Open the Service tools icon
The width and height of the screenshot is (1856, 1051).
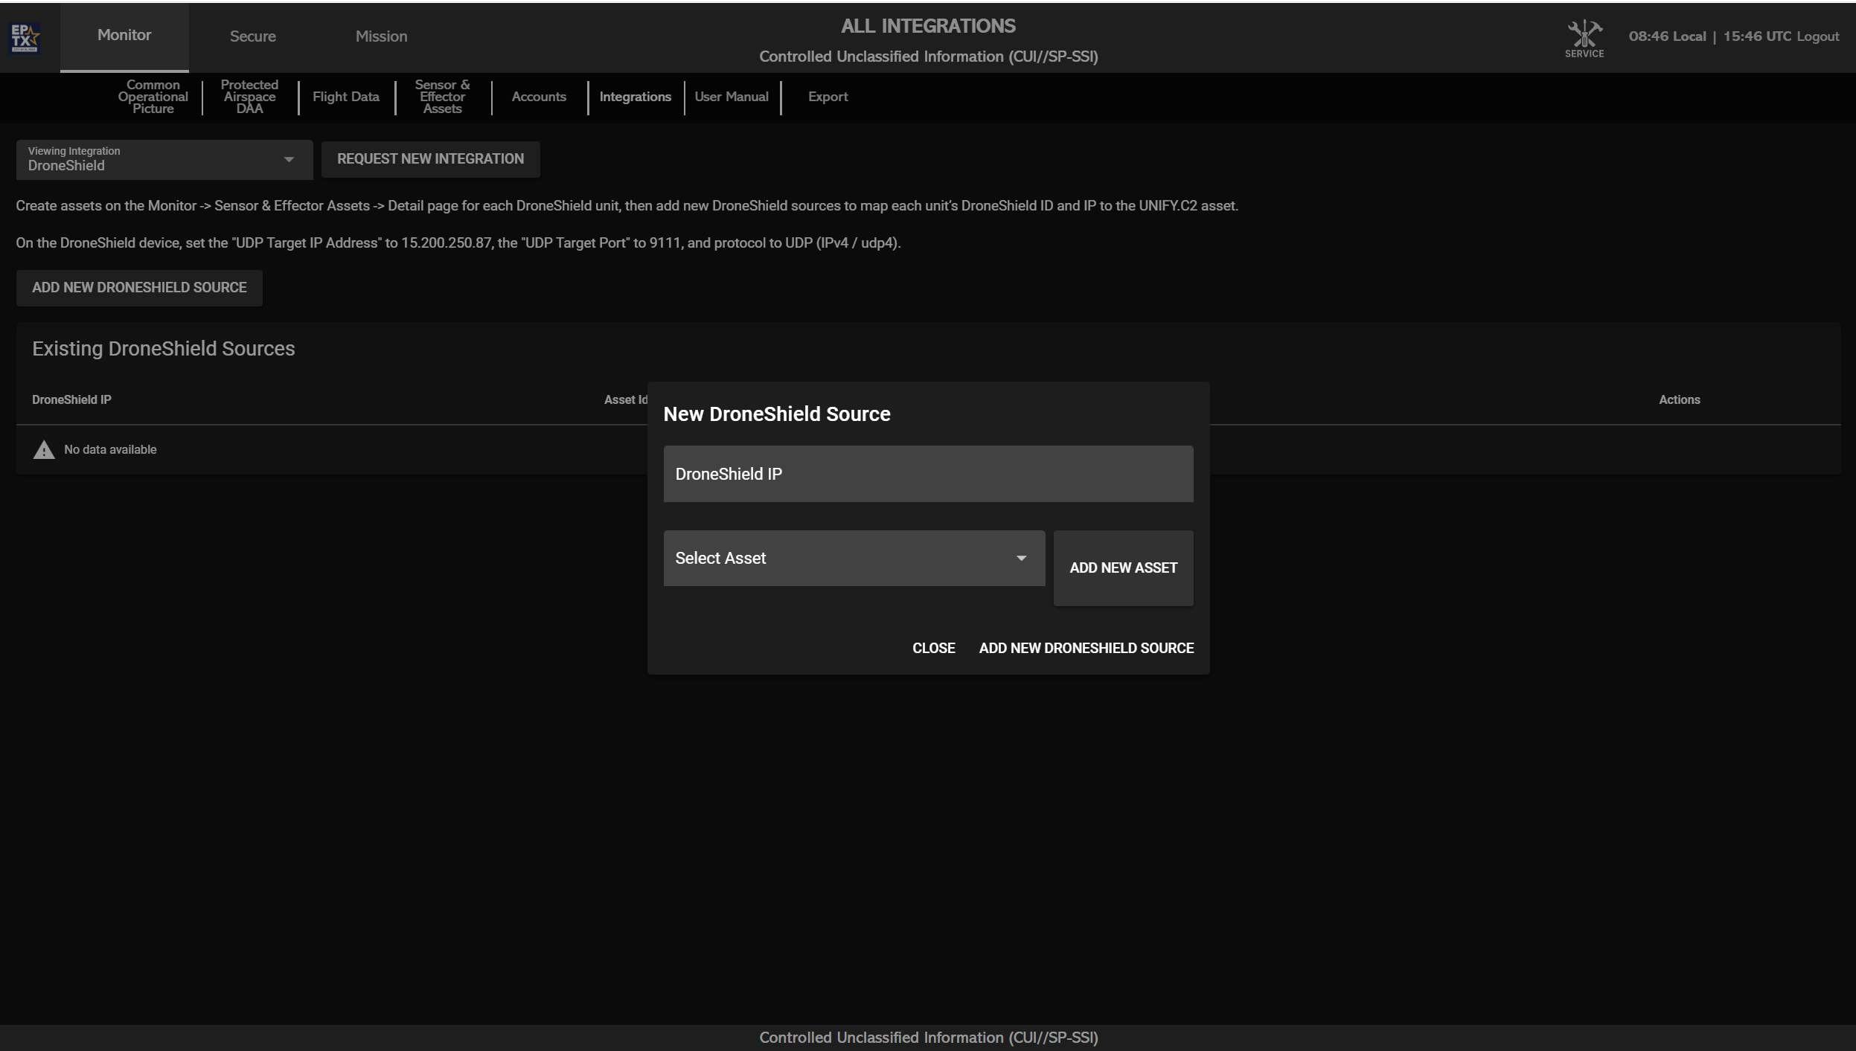(1584, 37)
